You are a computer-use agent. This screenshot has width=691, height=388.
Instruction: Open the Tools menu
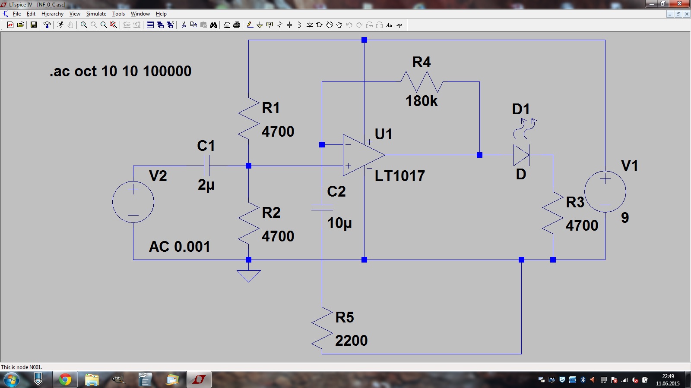(118, 14)
